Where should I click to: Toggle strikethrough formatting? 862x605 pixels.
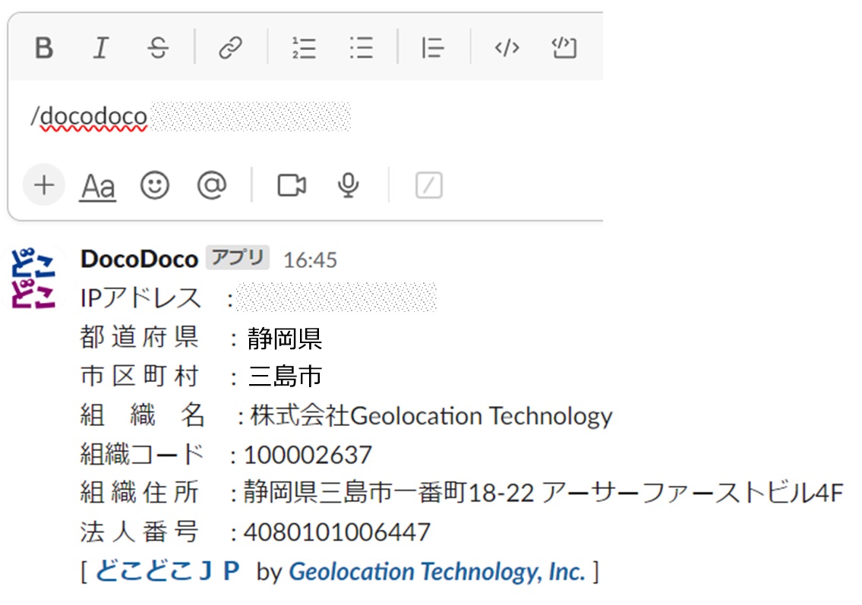[x=156, y=47]
